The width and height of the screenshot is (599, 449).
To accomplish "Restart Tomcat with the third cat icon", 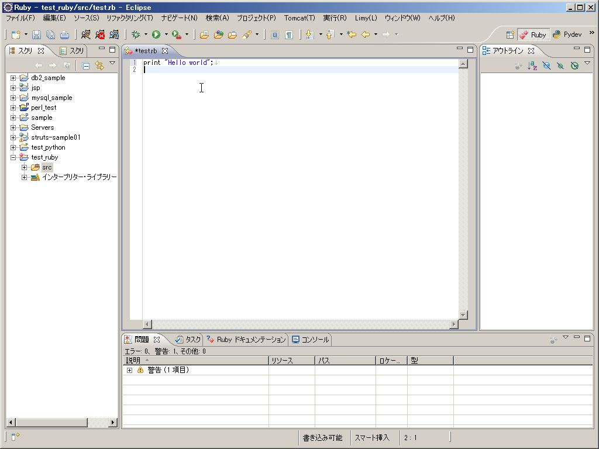I will click(114, 34).
